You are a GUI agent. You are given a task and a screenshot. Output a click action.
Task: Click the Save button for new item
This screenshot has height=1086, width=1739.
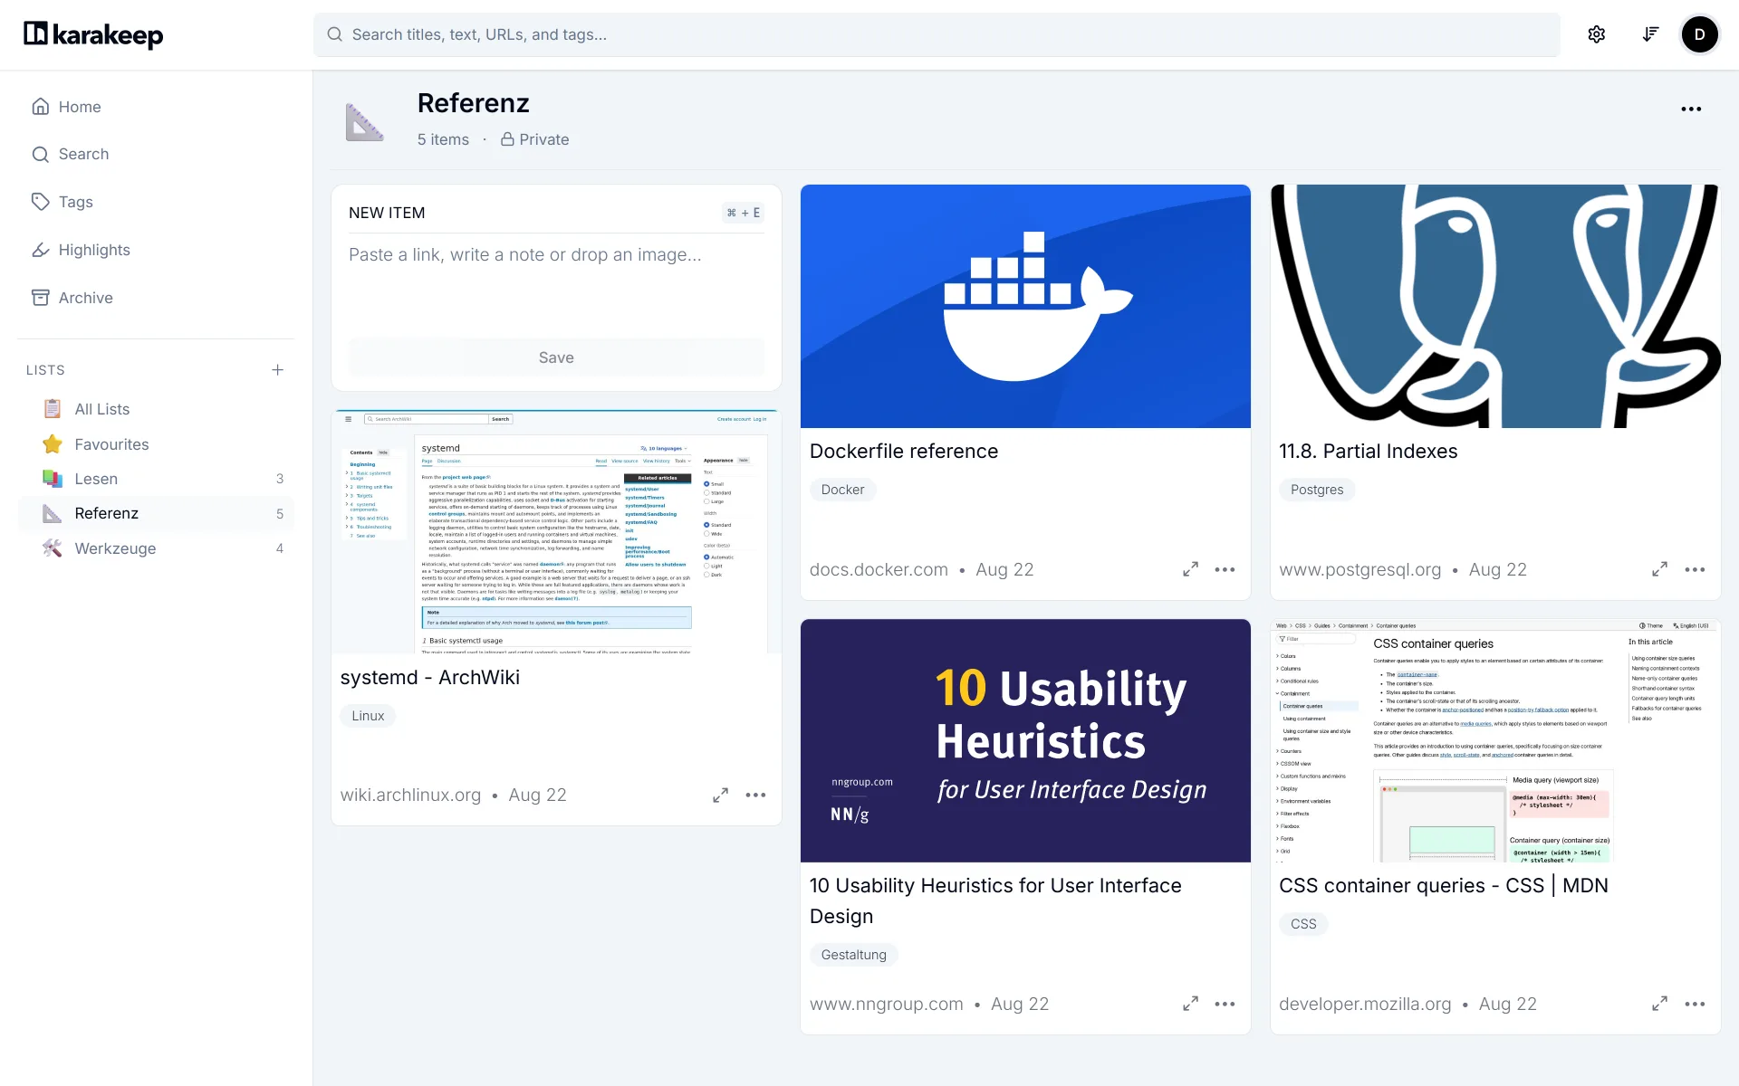point(556,357)
